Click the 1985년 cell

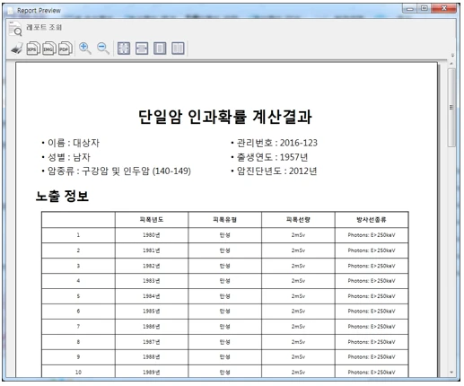tap(152, 311)
